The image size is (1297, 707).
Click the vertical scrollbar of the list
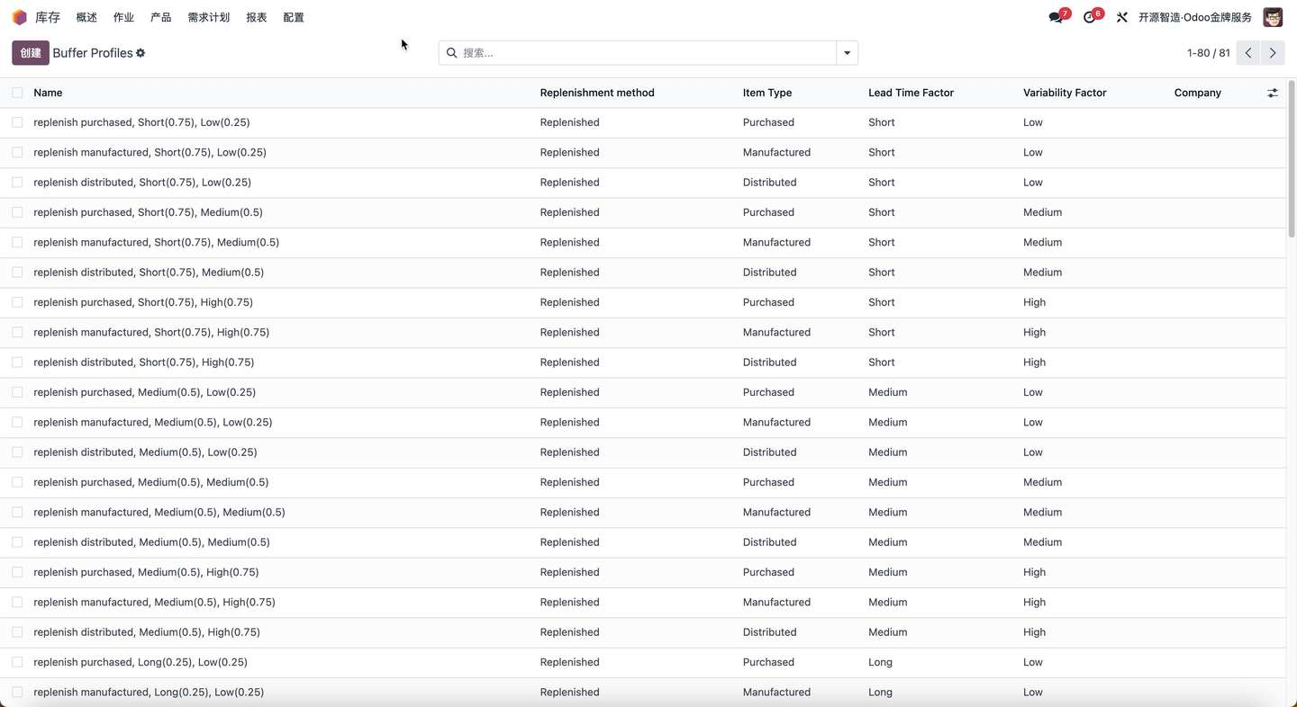(1292, 157)
